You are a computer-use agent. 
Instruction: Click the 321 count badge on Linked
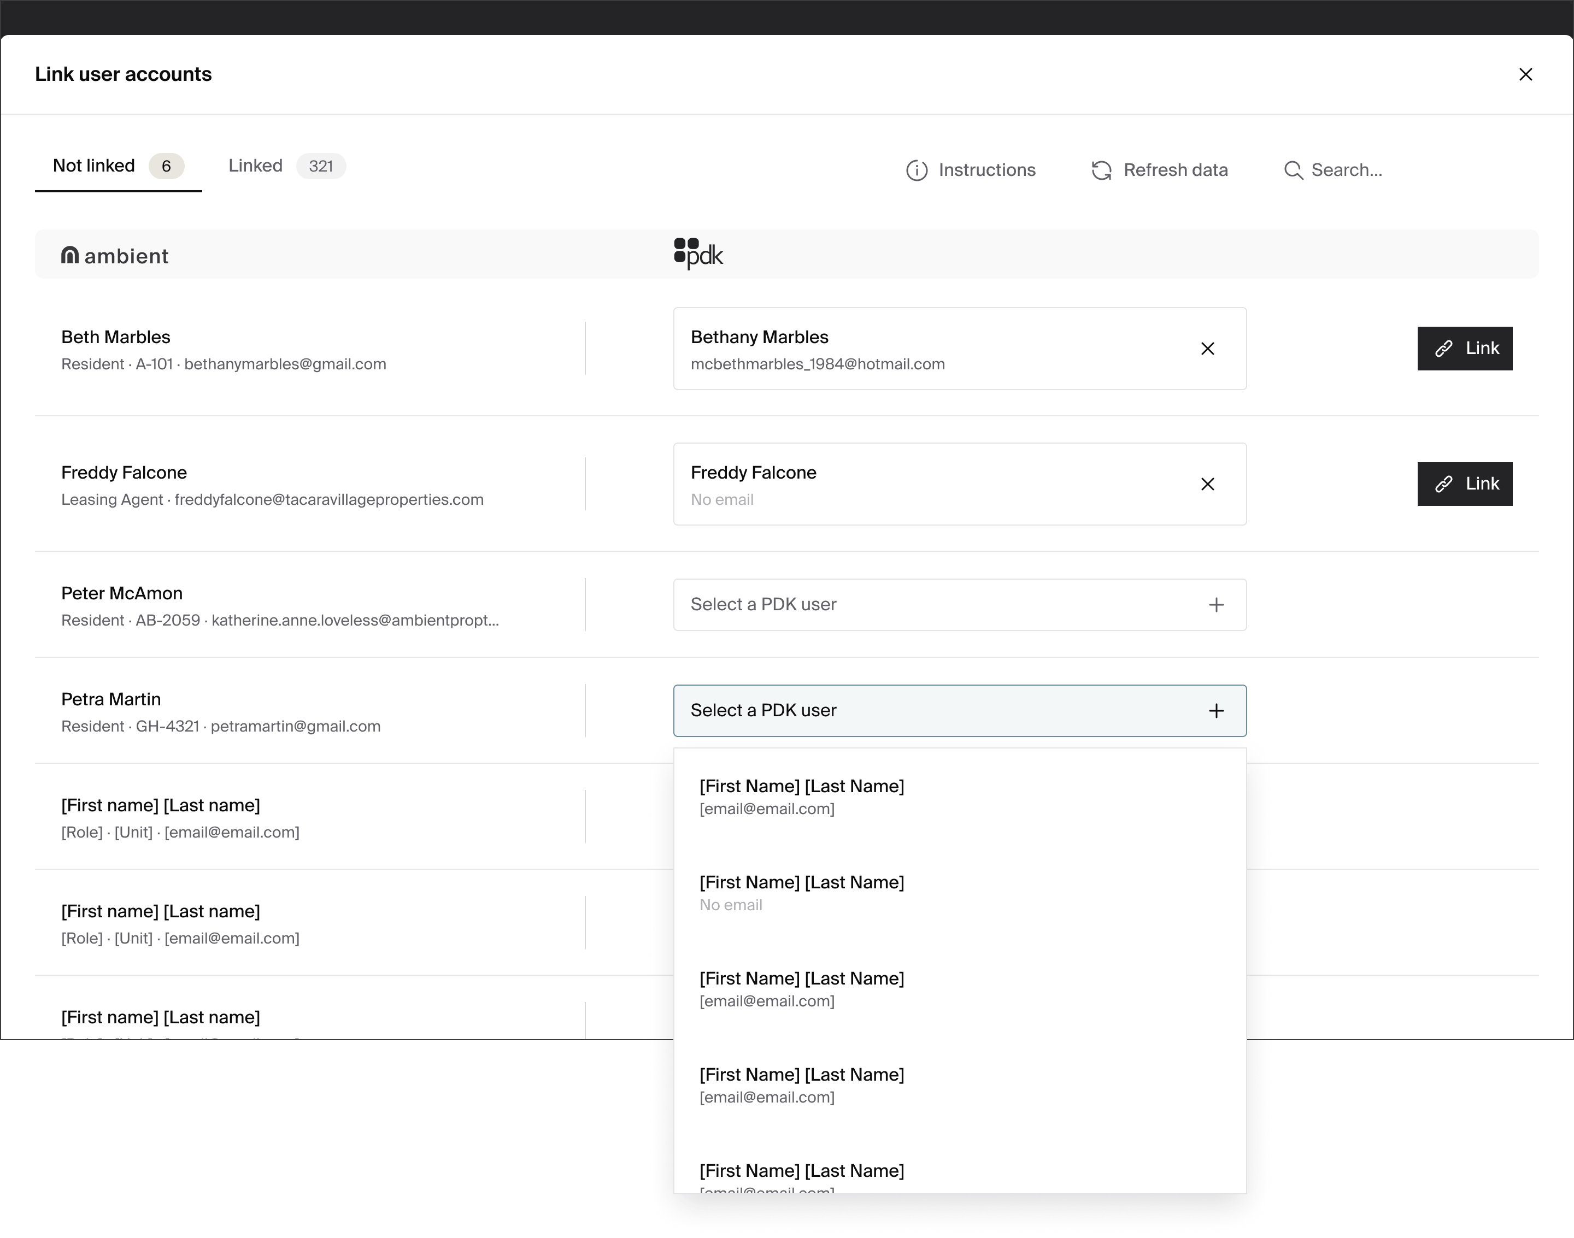320,166
